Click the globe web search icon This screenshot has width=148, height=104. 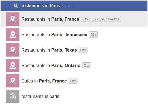click(13, 96)
